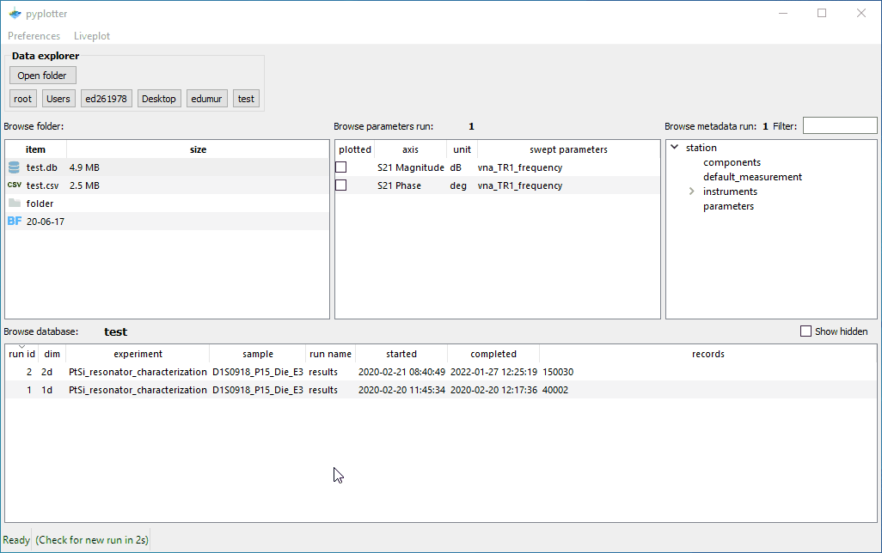This screenshot has height=553, width=882.
Task: Sort by the started column header
Action: tap(401, 354)
